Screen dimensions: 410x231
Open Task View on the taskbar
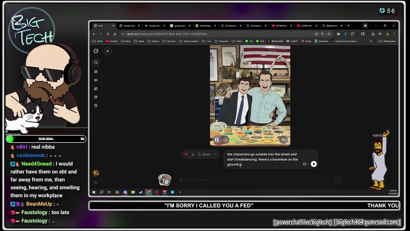pyautogui.click(x=109, y=192)
